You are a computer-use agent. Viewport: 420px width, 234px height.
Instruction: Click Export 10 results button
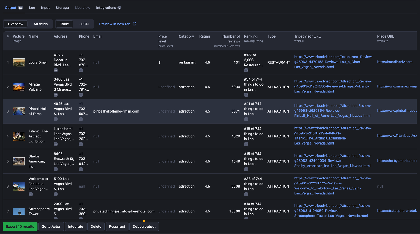click(x=20, y=227)
